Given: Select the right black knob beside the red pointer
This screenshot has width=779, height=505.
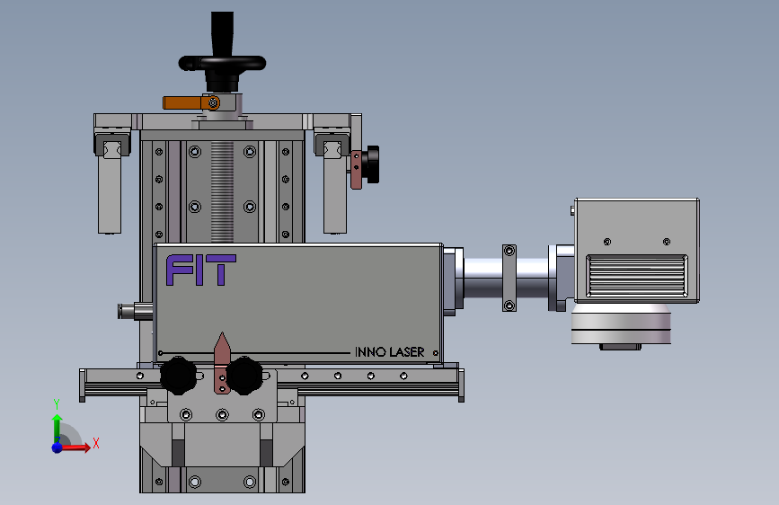Looking at the screenshot, I should pos(243,376).
